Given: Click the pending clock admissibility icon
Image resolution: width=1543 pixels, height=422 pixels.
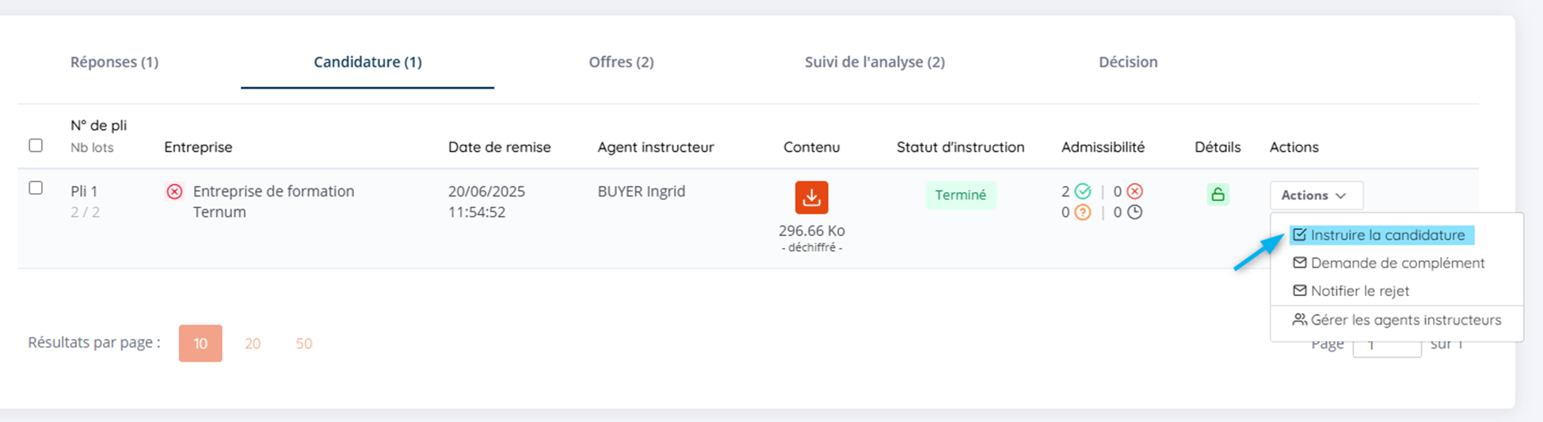Looking at the screenshot, I should tap(1135, 212).
